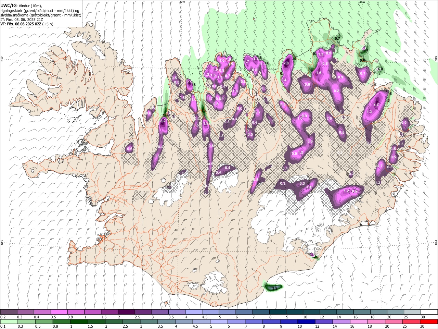This screenshot has width=438, height=329.
Task: Pick the white 30 snow scale swatch
Action: [429, 312]
